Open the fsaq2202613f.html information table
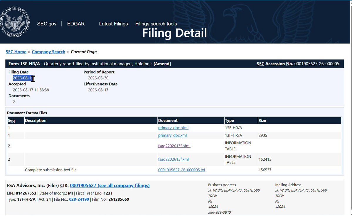 tap(174, 146)
